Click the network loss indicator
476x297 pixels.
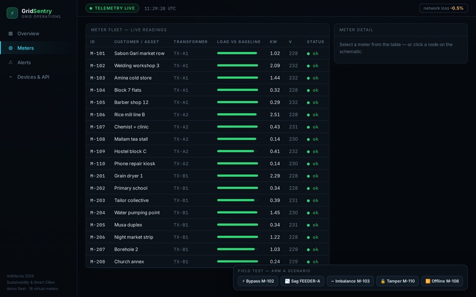coord(443,8)
